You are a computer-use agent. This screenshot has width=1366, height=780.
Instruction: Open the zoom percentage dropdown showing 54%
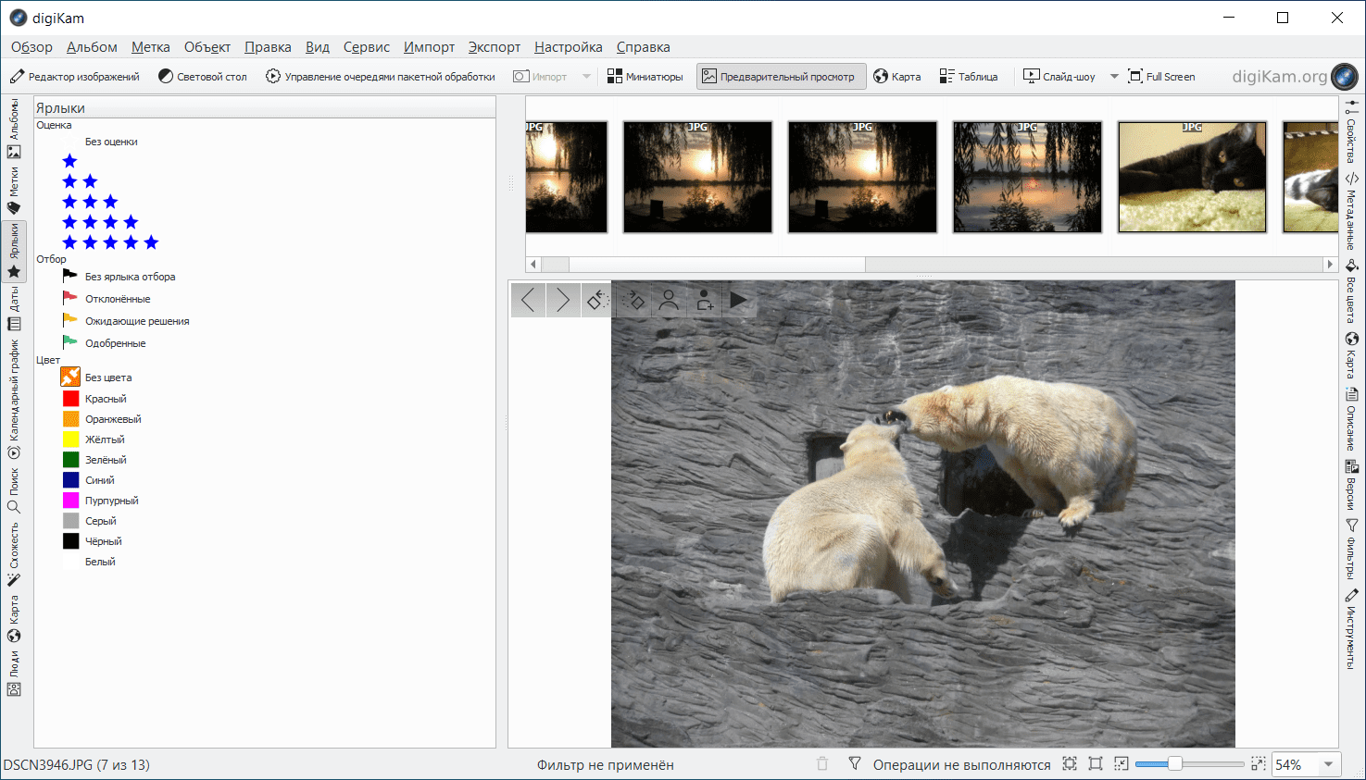coord(1329,764)
